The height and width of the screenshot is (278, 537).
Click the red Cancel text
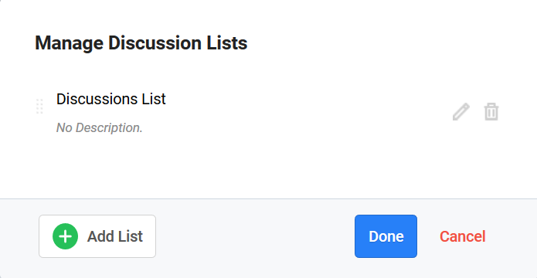(x=463, y=236)
